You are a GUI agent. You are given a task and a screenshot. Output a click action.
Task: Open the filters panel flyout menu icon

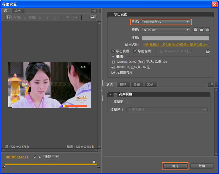pyautogui.click(x=211, y=84)
